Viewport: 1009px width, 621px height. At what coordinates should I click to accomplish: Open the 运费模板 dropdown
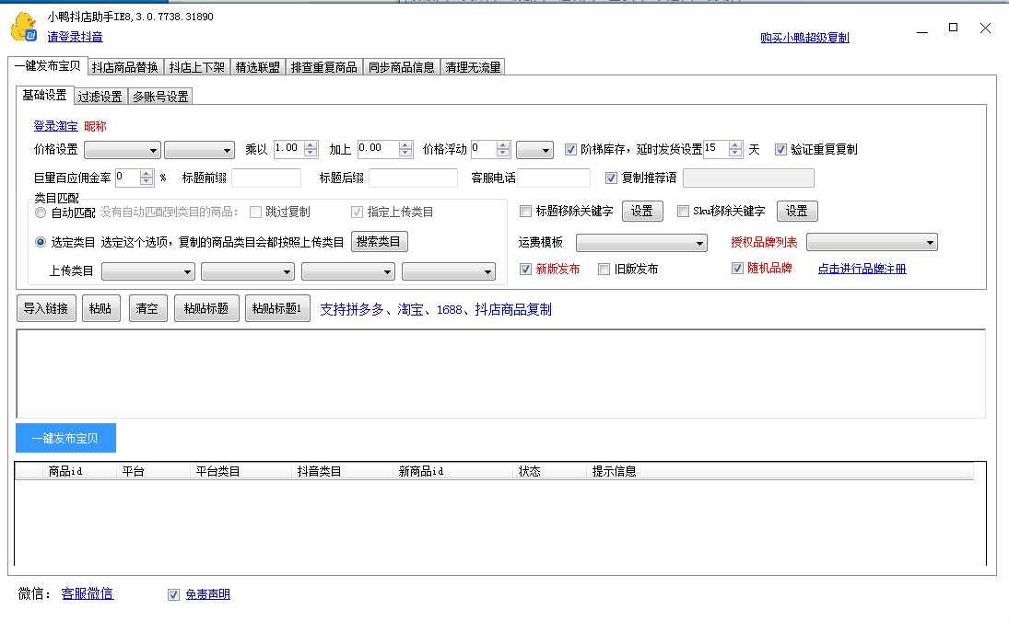(x=641, y=243)
